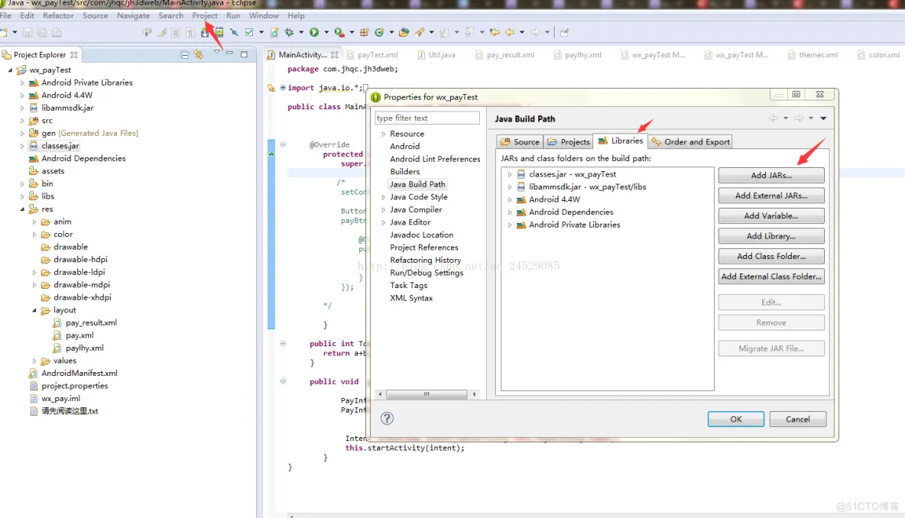Click the Add Library... button
The image size is (905, 518).
(771, 236)
